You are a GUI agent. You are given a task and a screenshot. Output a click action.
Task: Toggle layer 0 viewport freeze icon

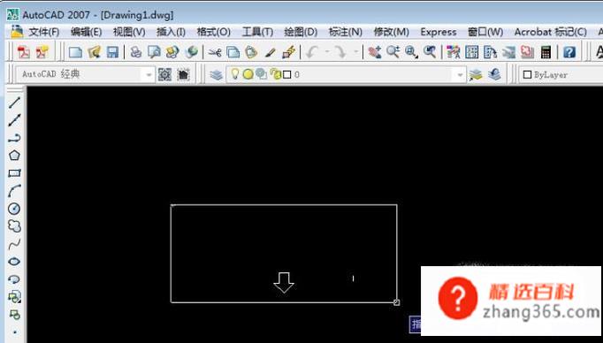(x=262, y=74)
